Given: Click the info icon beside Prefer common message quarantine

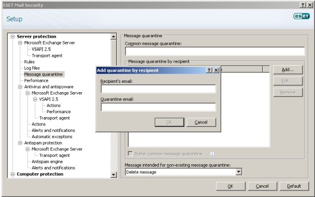Looking at the screenshot, I should [x=212, y=154].
